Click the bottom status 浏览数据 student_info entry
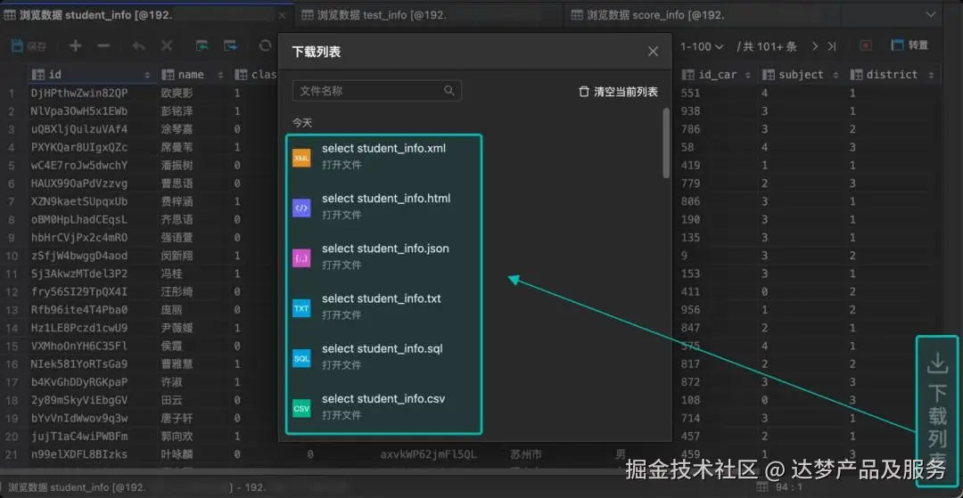Image resolution: width=963 pixels, height=498 pixels. pos(78,487)
